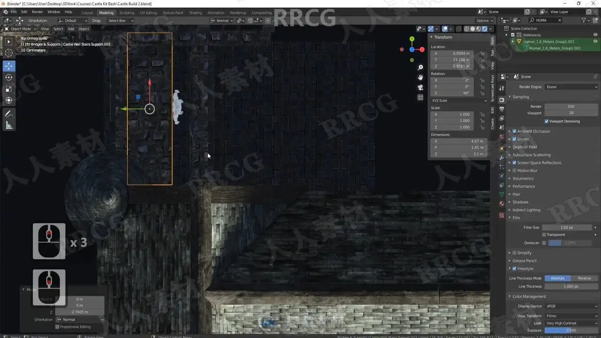Image resolution: width=601 pixels, height=338 pixels.
Task: Select Relative line thickness mode
Action: (585, 278)
